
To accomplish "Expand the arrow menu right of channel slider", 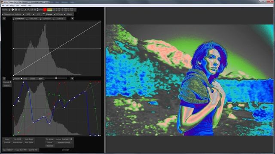I will click(72, 79).
